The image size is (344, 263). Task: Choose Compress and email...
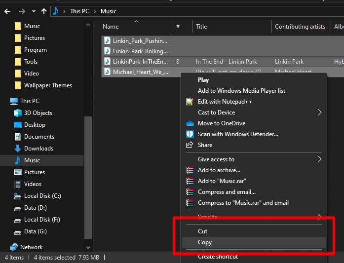tap(254, 192)
